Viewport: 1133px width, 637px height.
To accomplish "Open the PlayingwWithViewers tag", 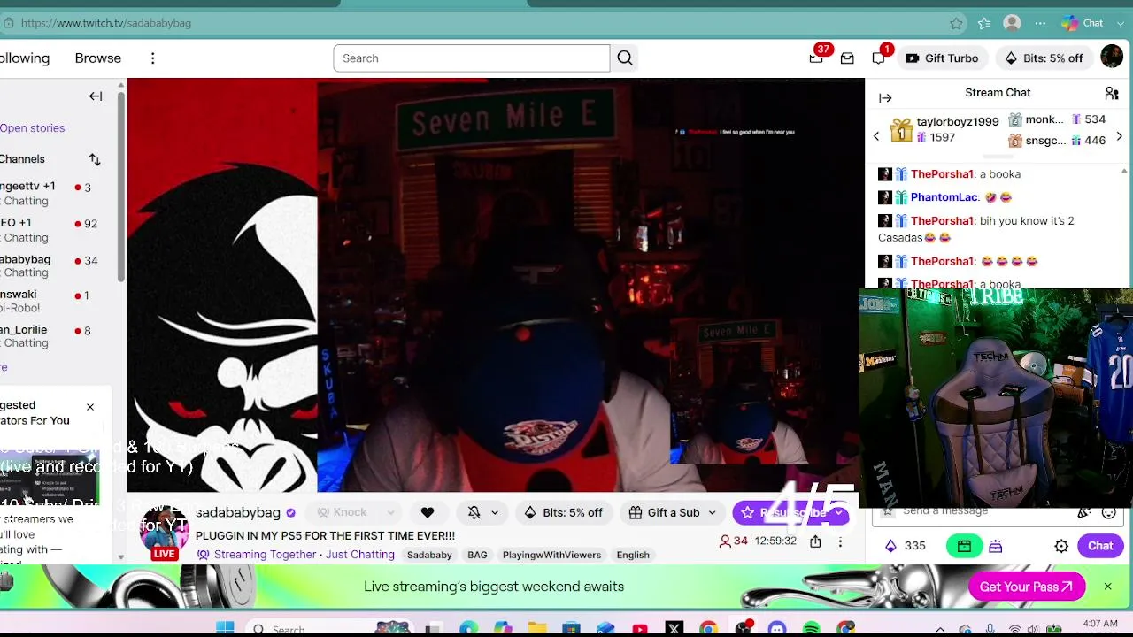I will 551,555.
